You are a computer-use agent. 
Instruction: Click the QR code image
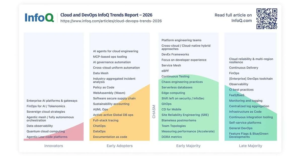tap(267, 19)
